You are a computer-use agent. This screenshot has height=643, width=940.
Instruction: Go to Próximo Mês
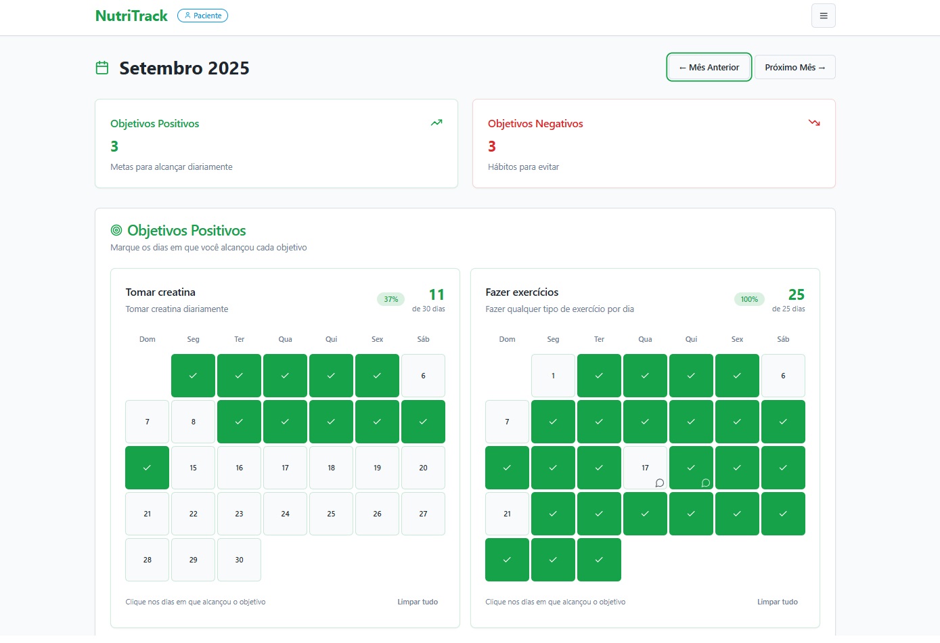pos(795,67)
